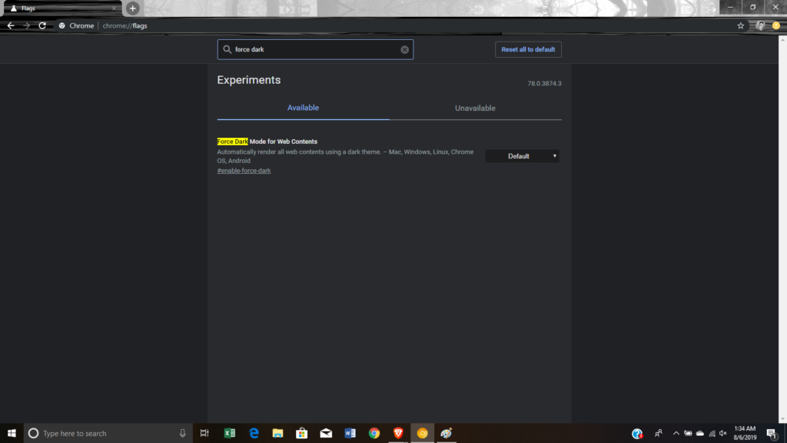Viewport: 787px width, 443px height.
Task: Reload the chrome://flags page
Action: [x=42, y=25]
